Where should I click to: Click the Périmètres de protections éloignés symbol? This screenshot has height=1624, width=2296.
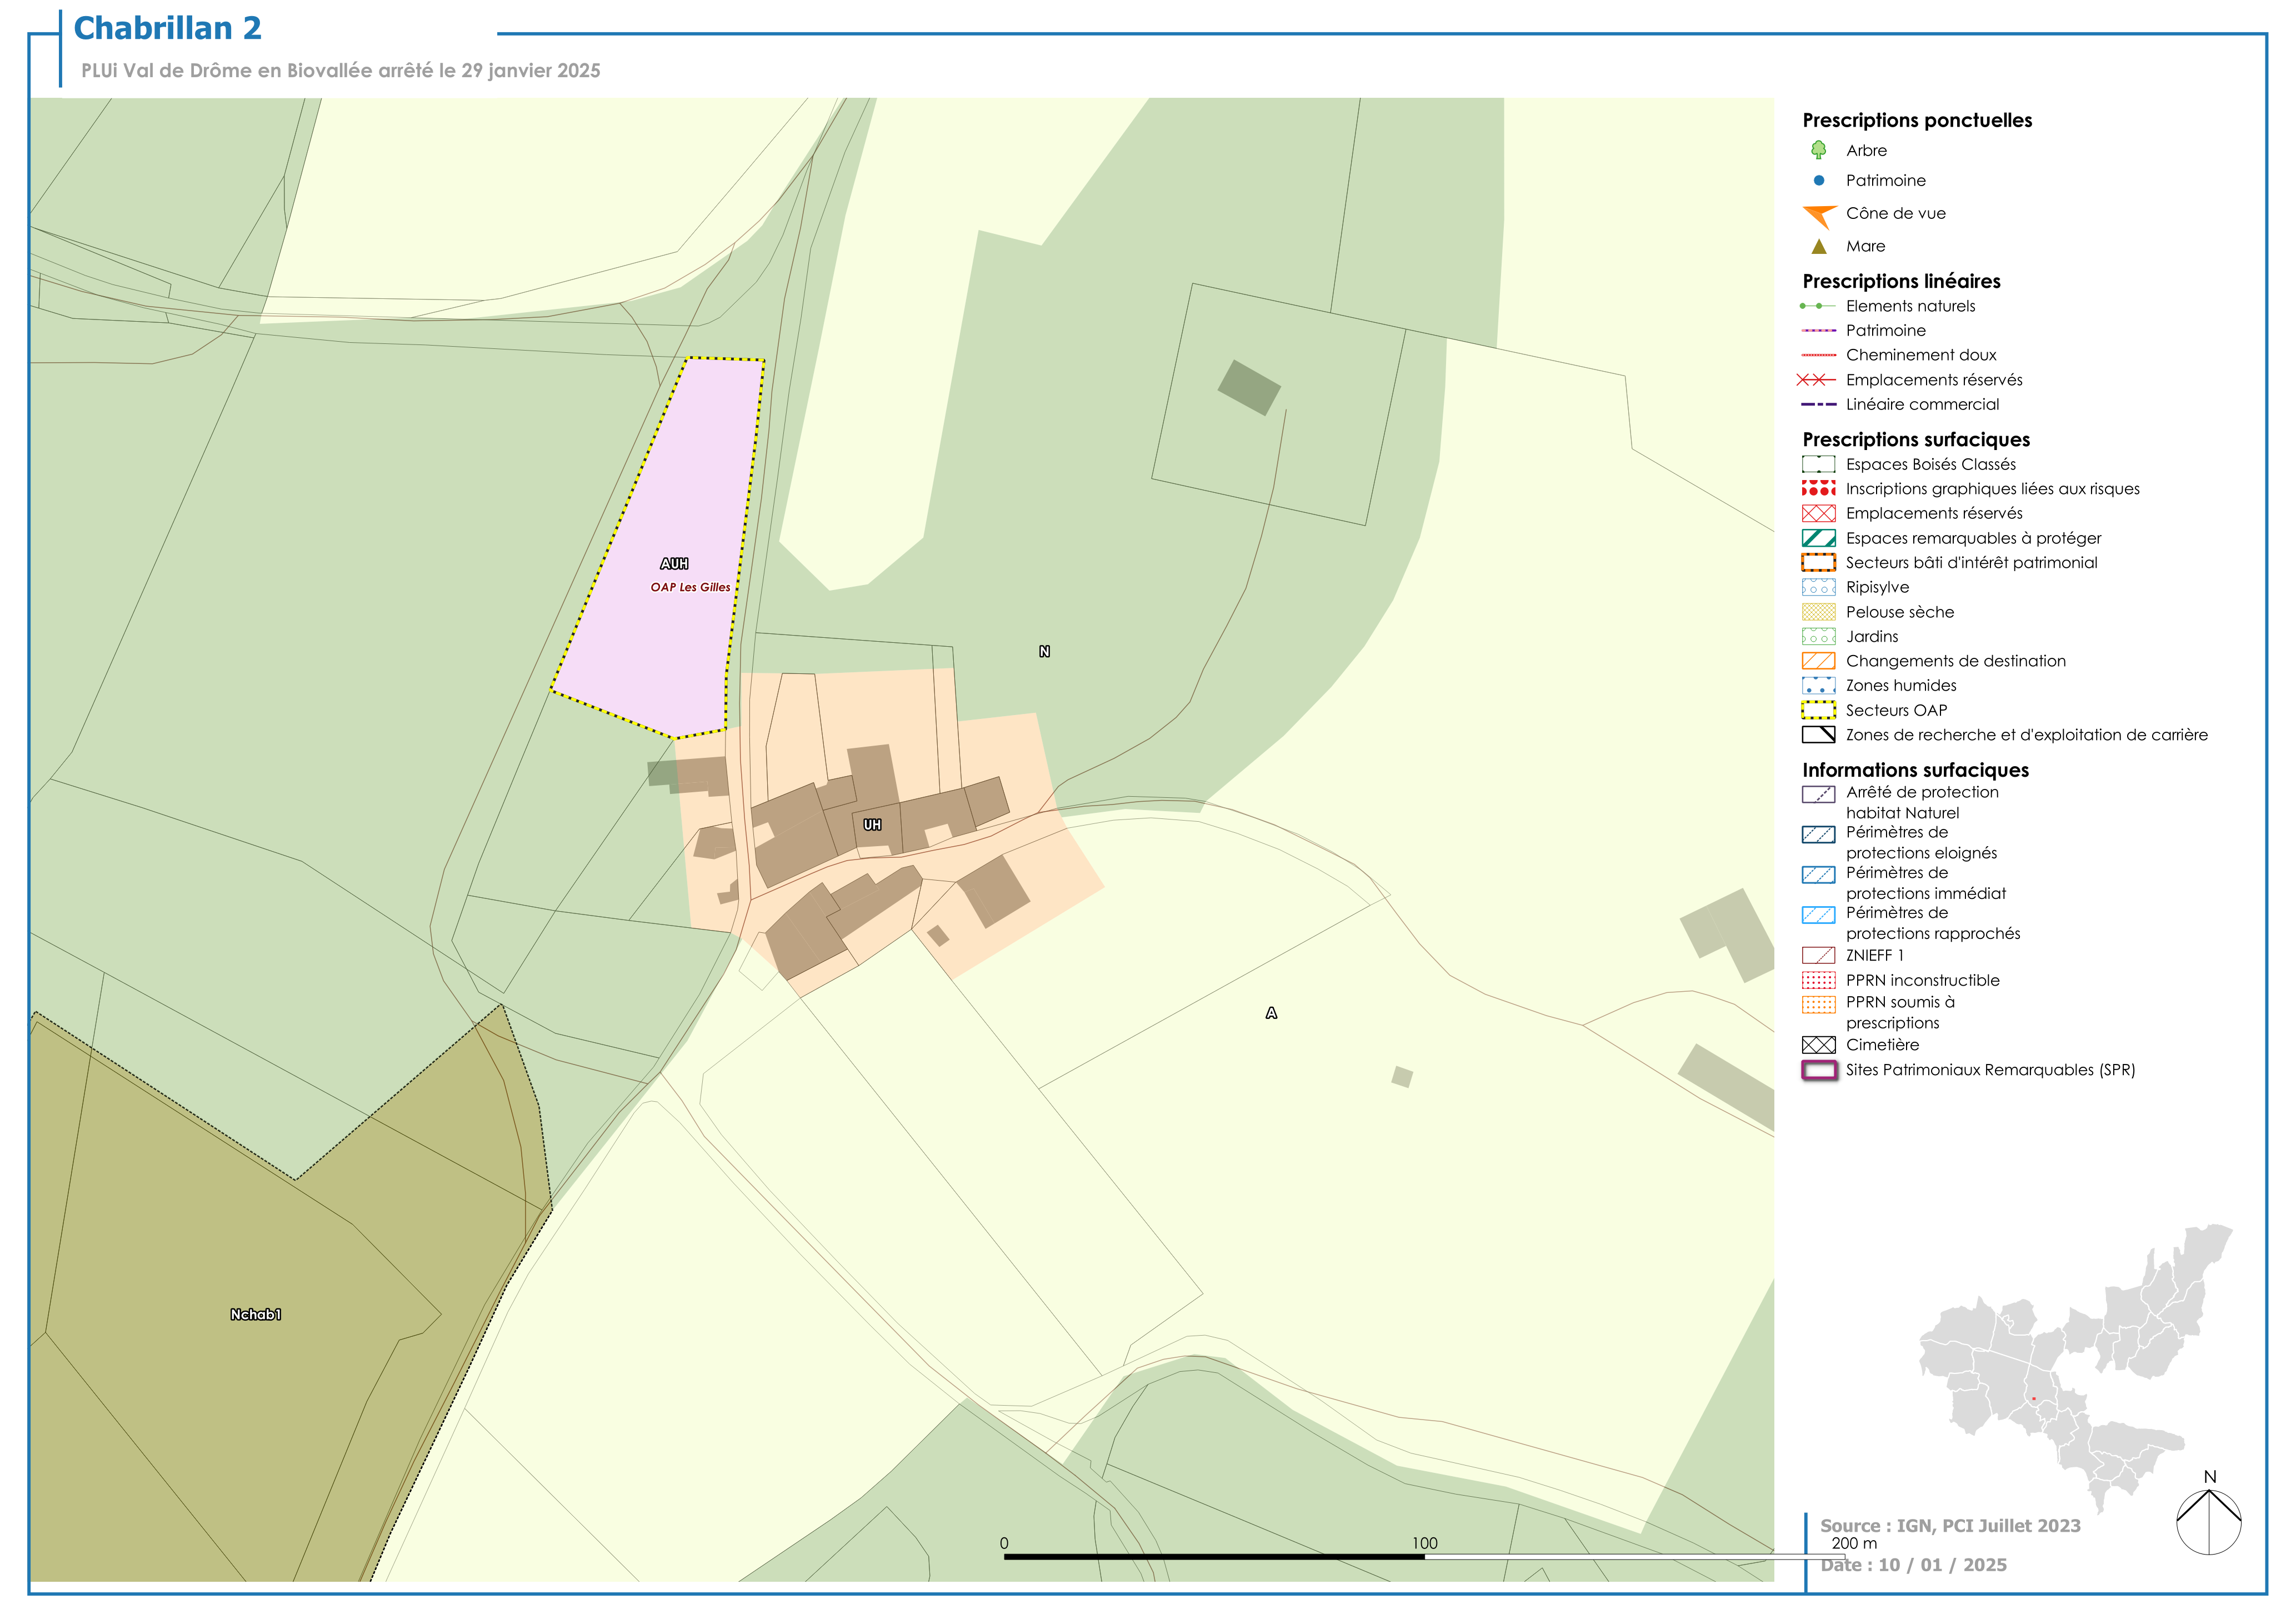click(1818, 834)
